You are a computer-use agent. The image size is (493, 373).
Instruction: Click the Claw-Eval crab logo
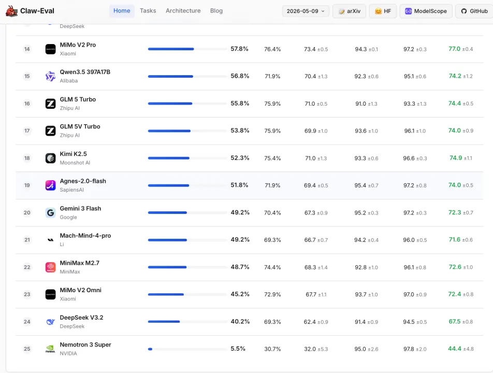click(11, 11)
